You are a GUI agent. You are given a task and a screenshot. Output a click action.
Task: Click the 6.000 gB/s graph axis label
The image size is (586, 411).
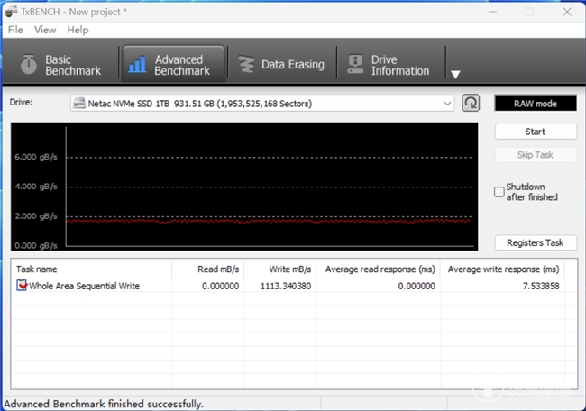point(36,157)
